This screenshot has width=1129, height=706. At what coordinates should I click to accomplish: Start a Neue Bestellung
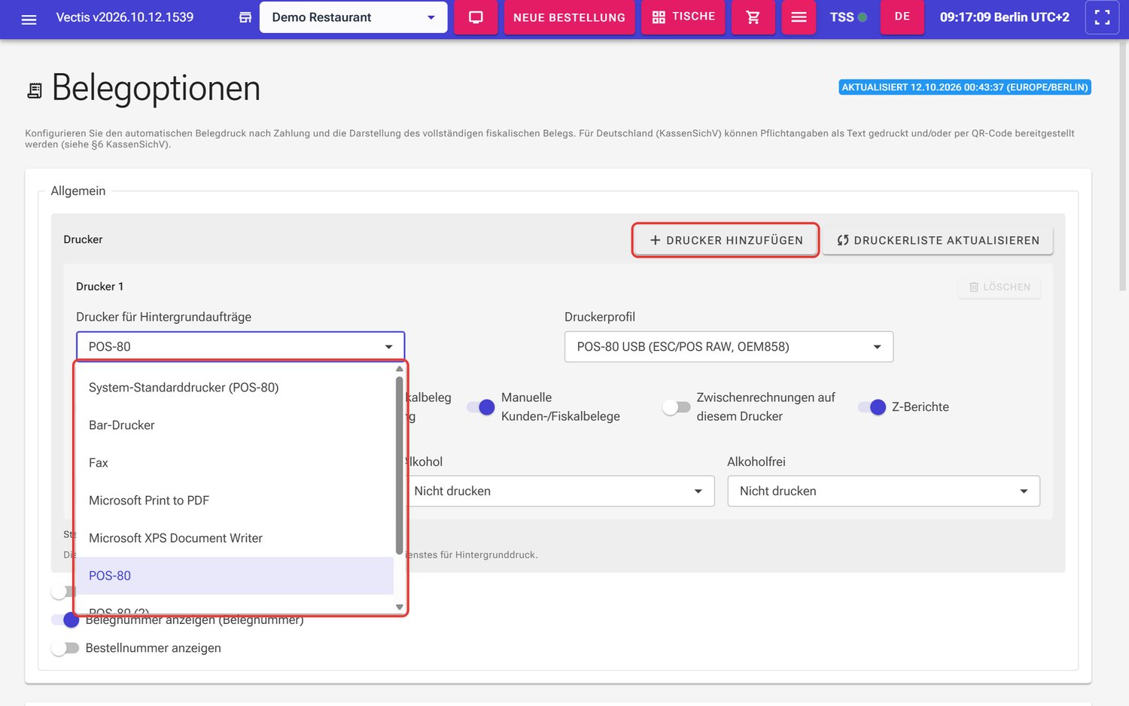tap(569, 17)
